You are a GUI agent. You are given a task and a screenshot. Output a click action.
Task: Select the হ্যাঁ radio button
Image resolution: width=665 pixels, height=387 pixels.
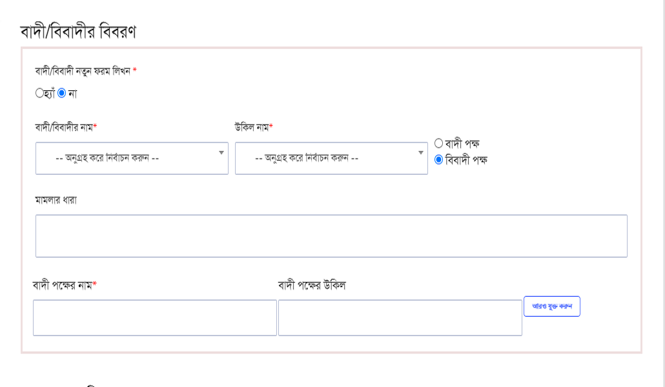40,94
